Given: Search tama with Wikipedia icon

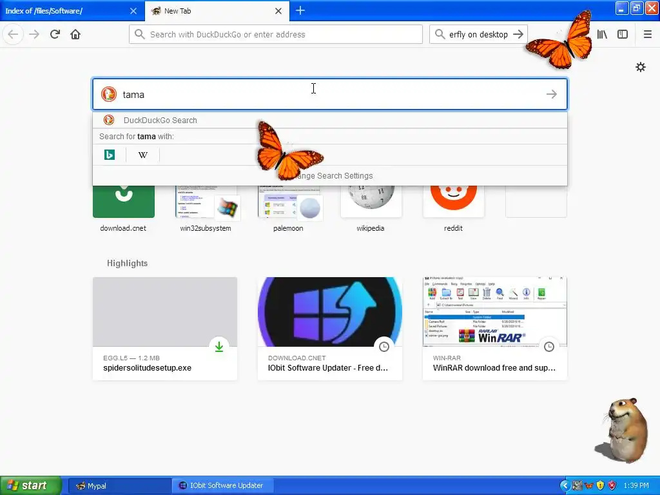Looking at the screenshot, I should (x=142, y=155).
